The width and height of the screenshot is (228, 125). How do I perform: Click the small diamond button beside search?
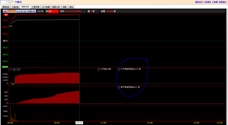12,2
